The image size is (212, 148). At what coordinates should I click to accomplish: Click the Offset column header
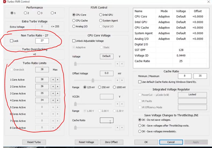(198, 11)
